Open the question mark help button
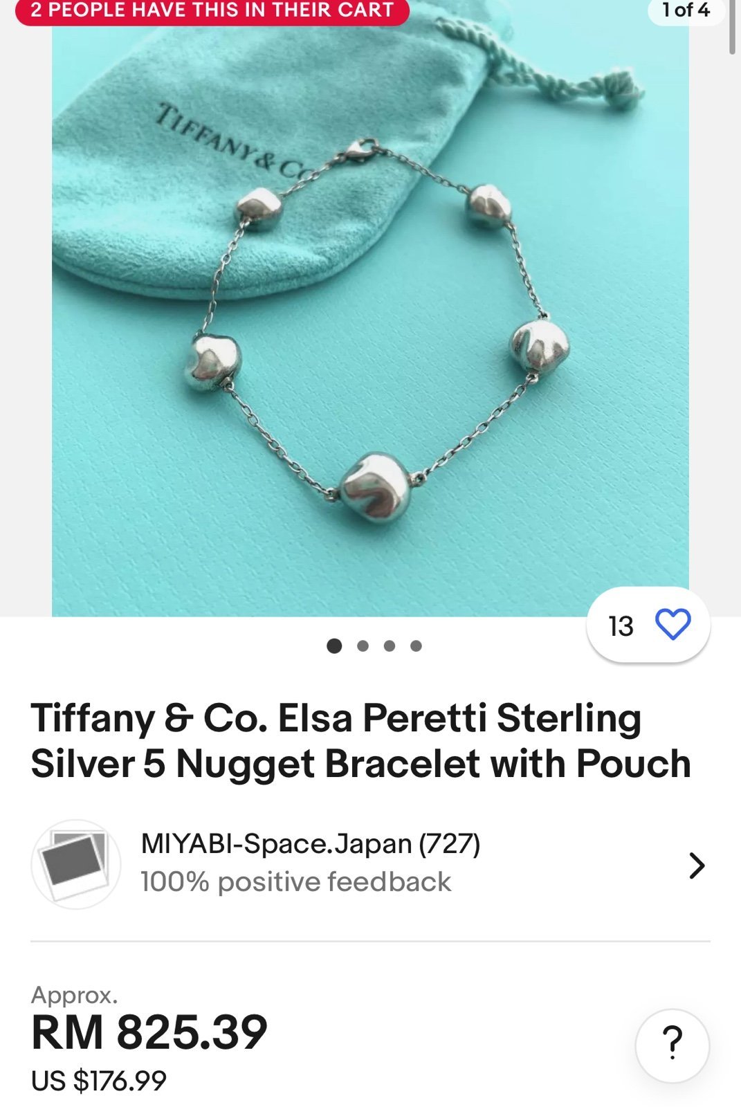Viewport: 741px width, 1107px height. coord(672,1045)
